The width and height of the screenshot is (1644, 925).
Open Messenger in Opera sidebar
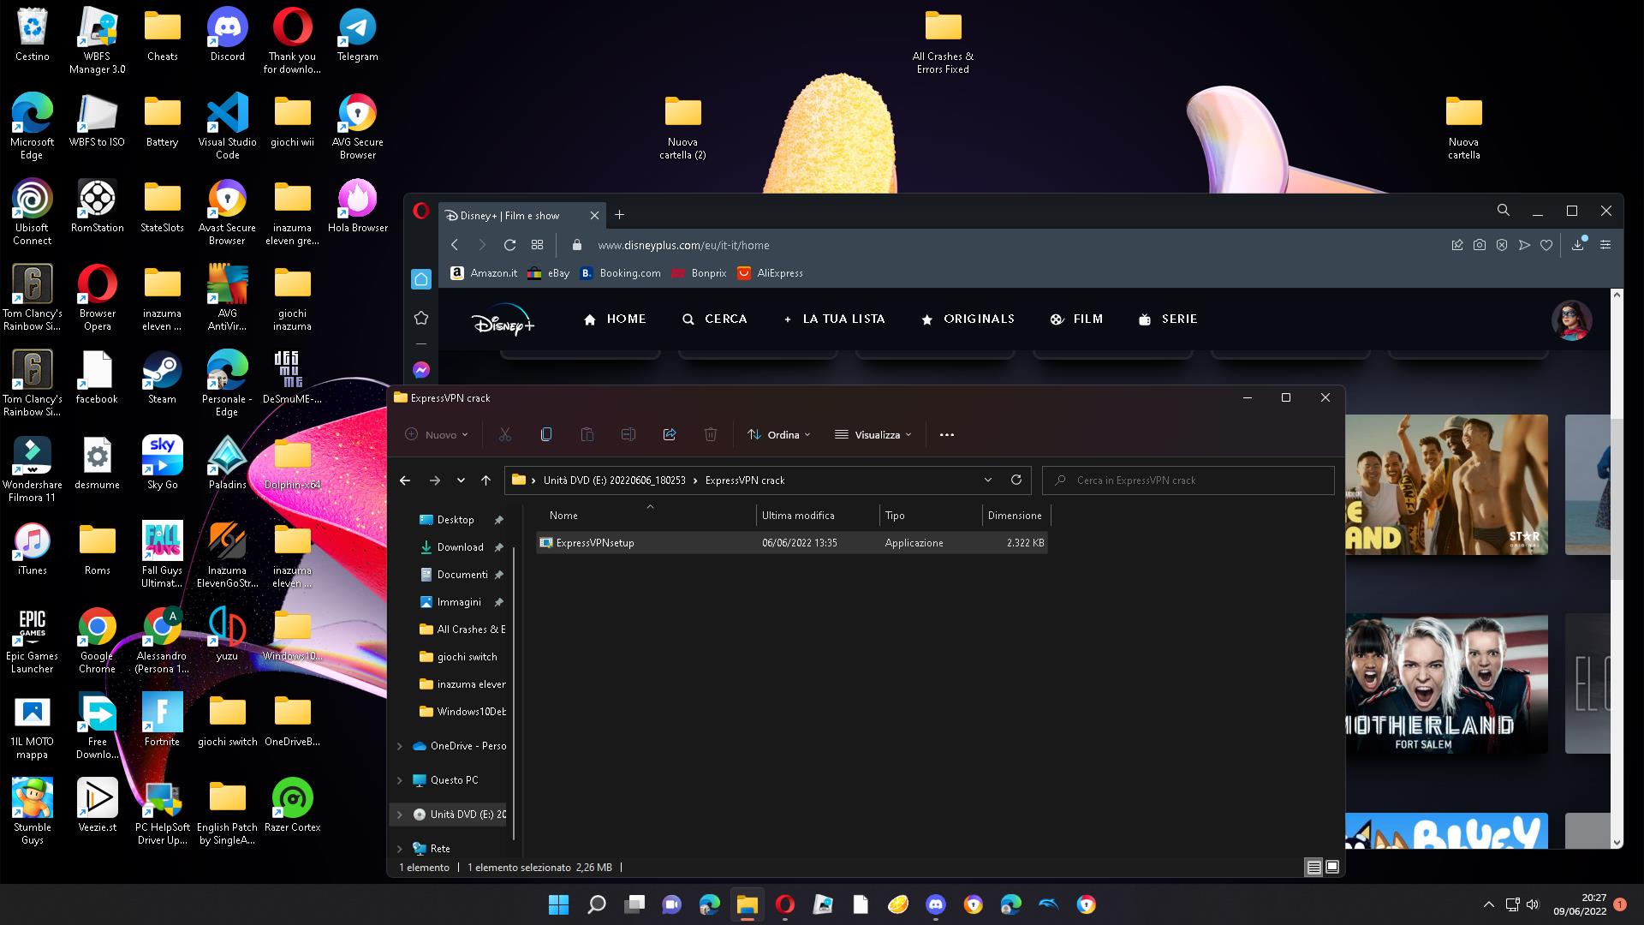coord(421,370)
